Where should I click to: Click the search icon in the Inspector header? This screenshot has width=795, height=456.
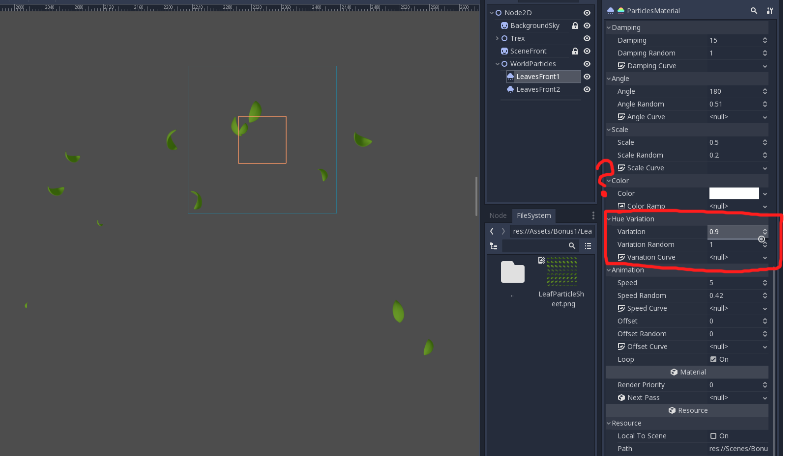754,10
